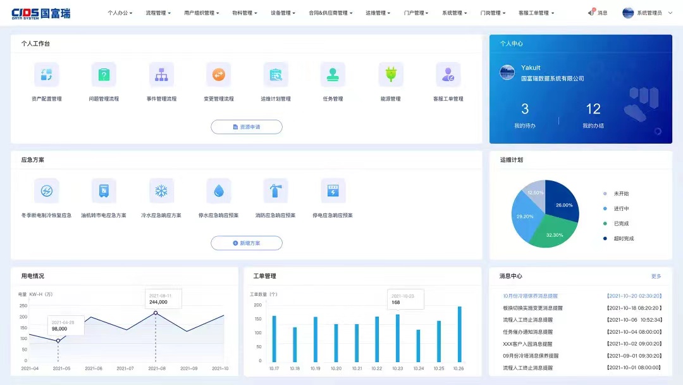Click the 98,000 data point marker
This screenshot has width=683, height=385.
tap(58, 341)
